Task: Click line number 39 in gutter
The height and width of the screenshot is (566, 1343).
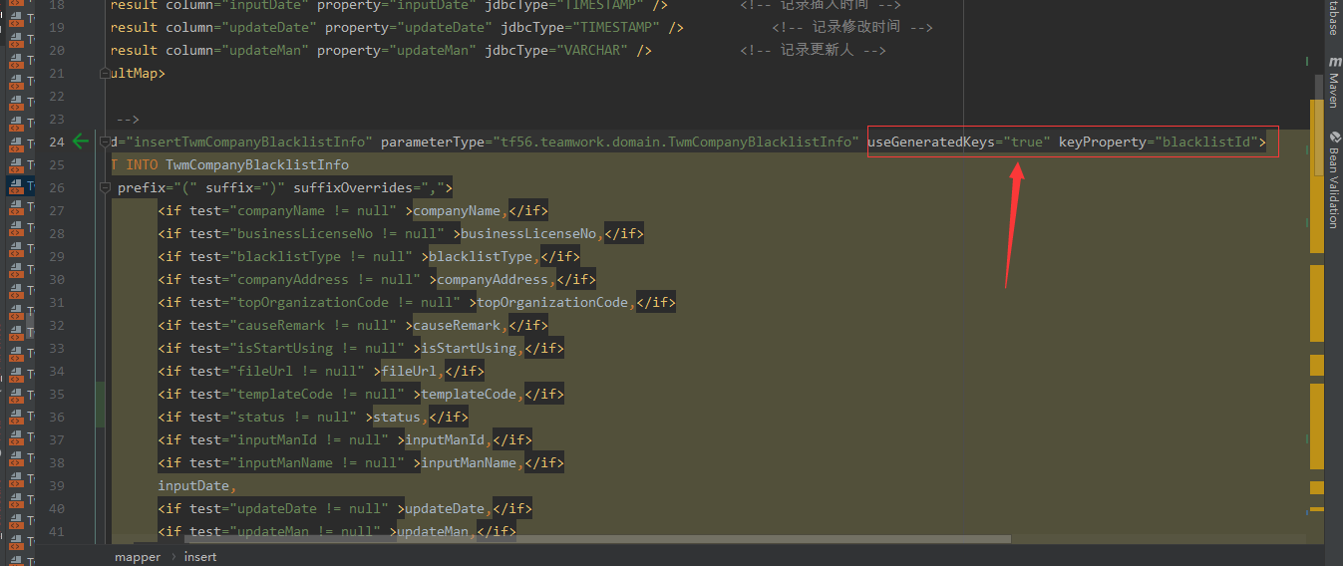Action: (x=56, y=485)
